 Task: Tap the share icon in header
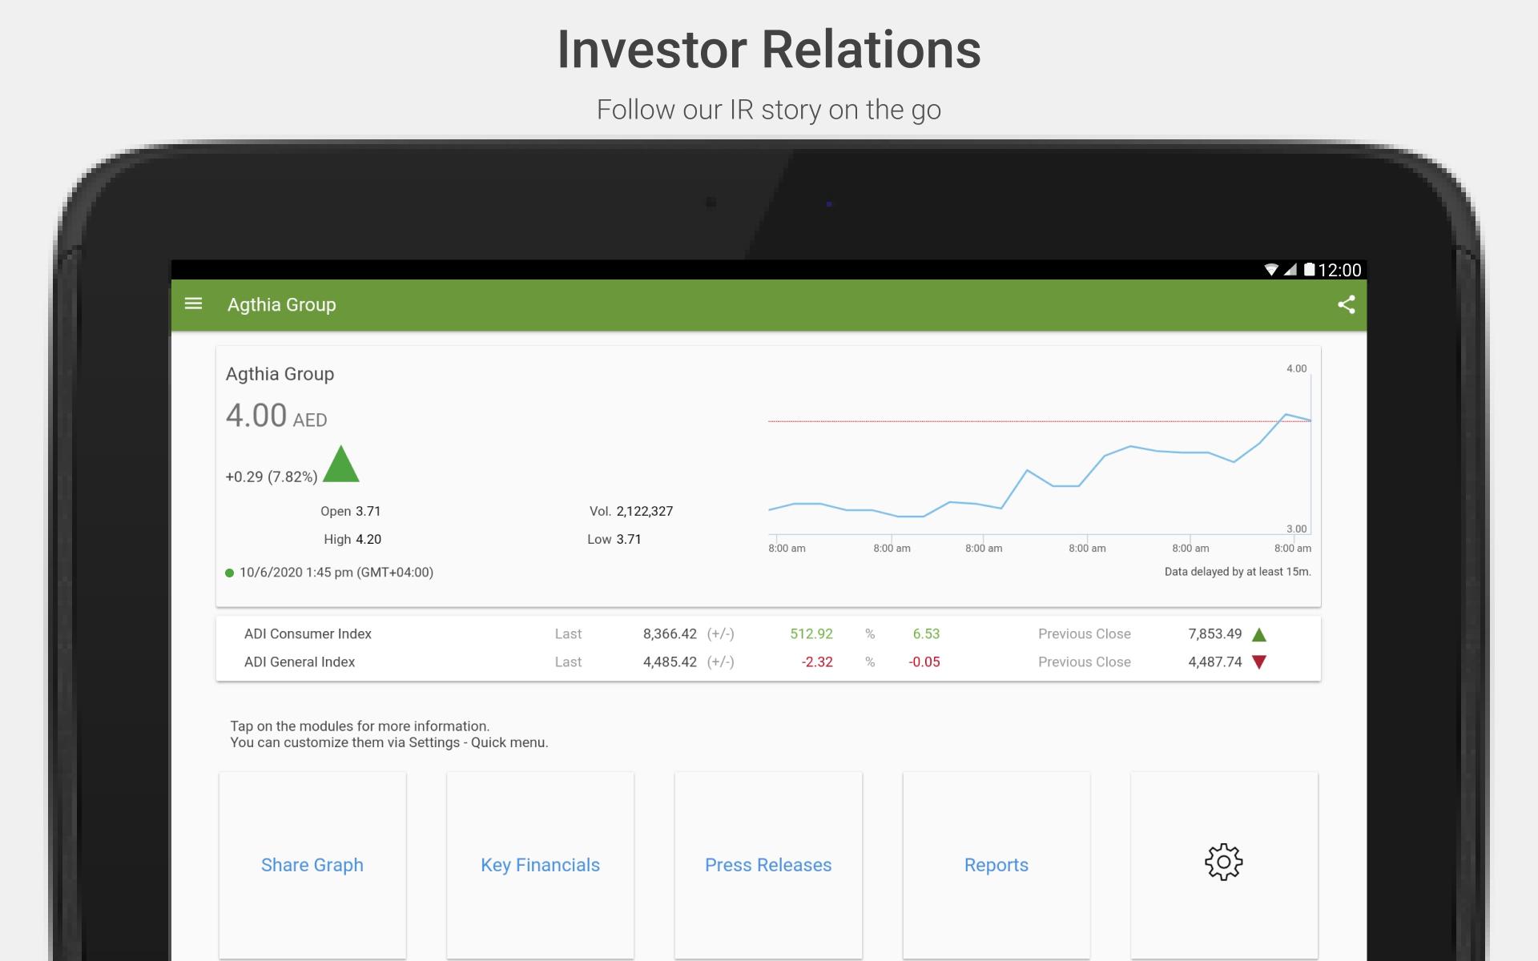tap(1346, 304)
